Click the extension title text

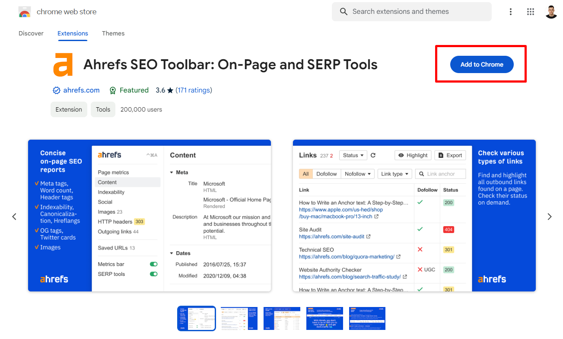[230, 64]
